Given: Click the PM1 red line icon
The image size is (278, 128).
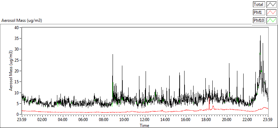Looking at the screenshot, I should (x=271, y=12).
